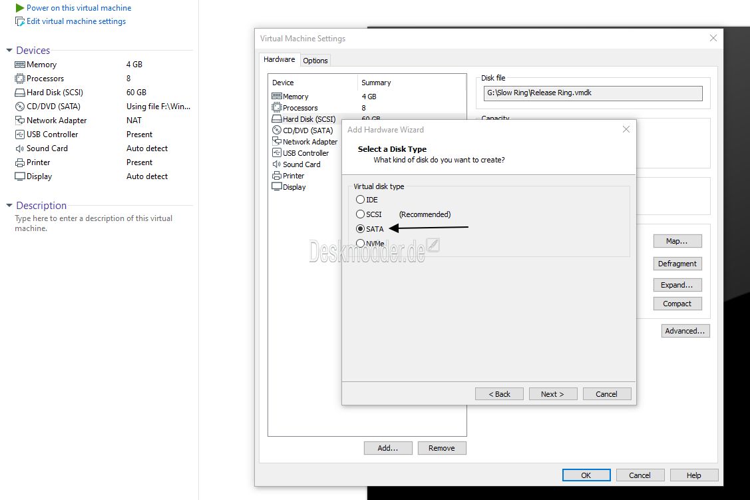Go Back in Add Hardware Wizard
Image resolution: width=750 pixels, height=500 pixels.
[499, 393]
